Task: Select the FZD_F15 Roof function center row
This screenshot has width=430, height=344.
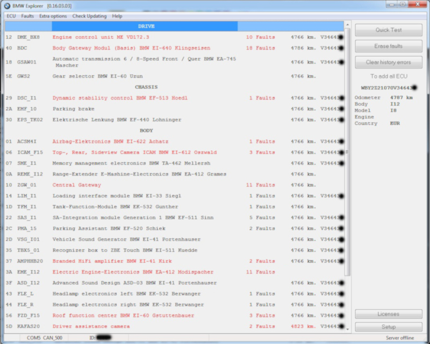Action: (174, 315)
